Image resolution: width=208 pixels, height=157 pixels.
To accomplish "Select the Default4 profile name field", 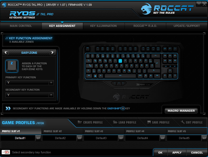I will (x=142, y=138).
